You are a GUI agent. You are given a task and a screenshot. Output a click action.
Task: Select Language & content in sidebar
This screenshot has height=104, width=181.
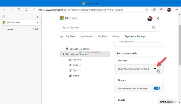(80, 49)
